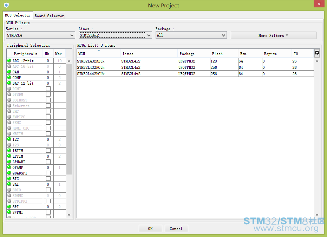
Task: Click green status dot for IRTIM
Action: coord(9,151)
